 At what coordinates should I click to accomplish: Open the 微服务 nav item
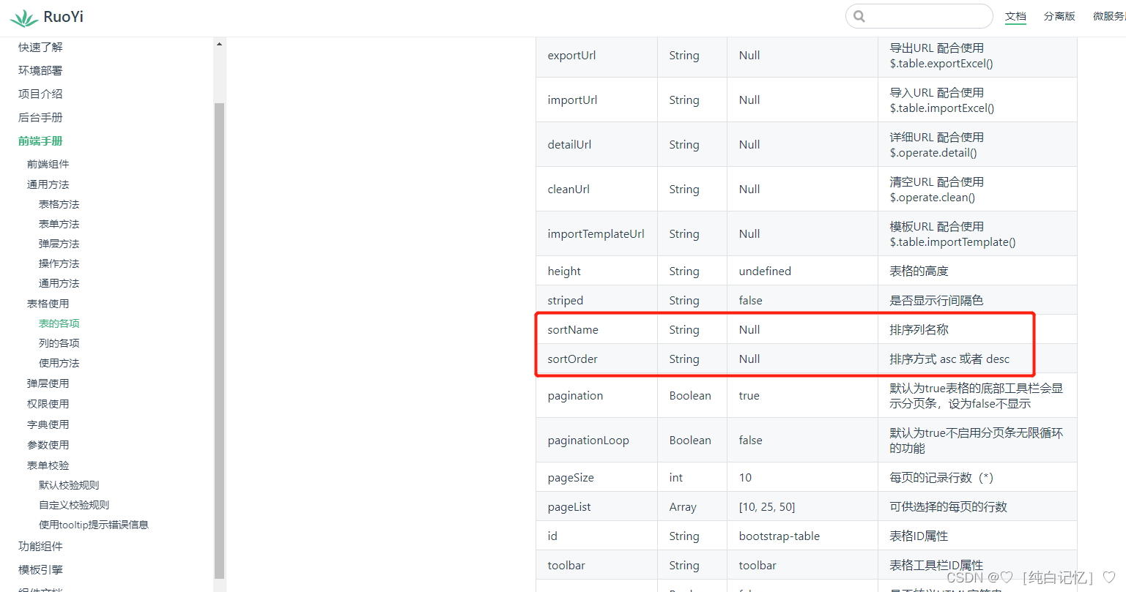coord(1109,16)
